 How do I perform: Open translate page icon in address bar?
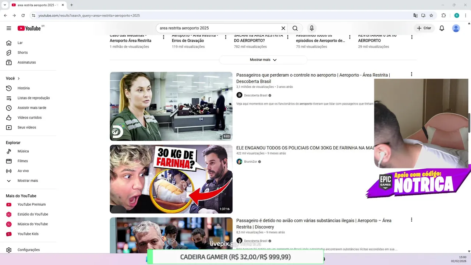click(415, 15)
